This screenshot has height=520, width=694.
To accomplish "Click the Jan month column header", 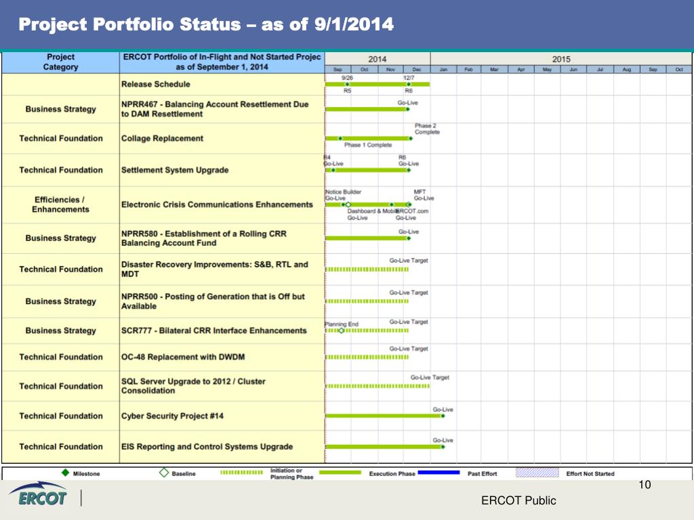I will [443, 70].
